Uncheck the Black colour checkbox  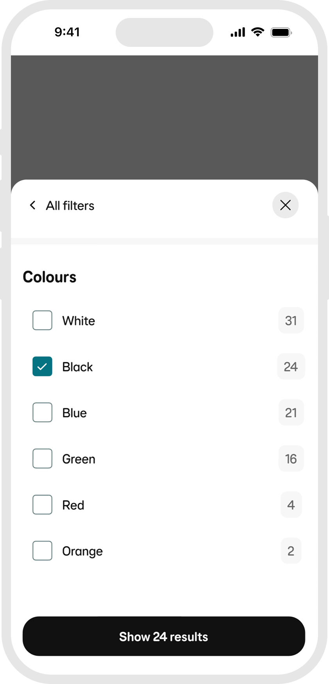click(x=42, y=367)
